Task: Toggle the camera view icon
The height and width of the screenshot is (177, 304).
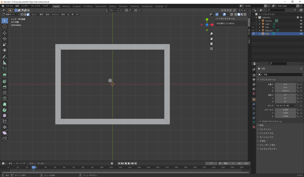Action: 211,44
